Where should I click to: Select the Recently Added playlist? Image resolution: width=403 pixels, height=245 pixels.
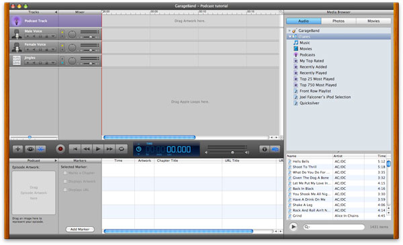[313, 66]
